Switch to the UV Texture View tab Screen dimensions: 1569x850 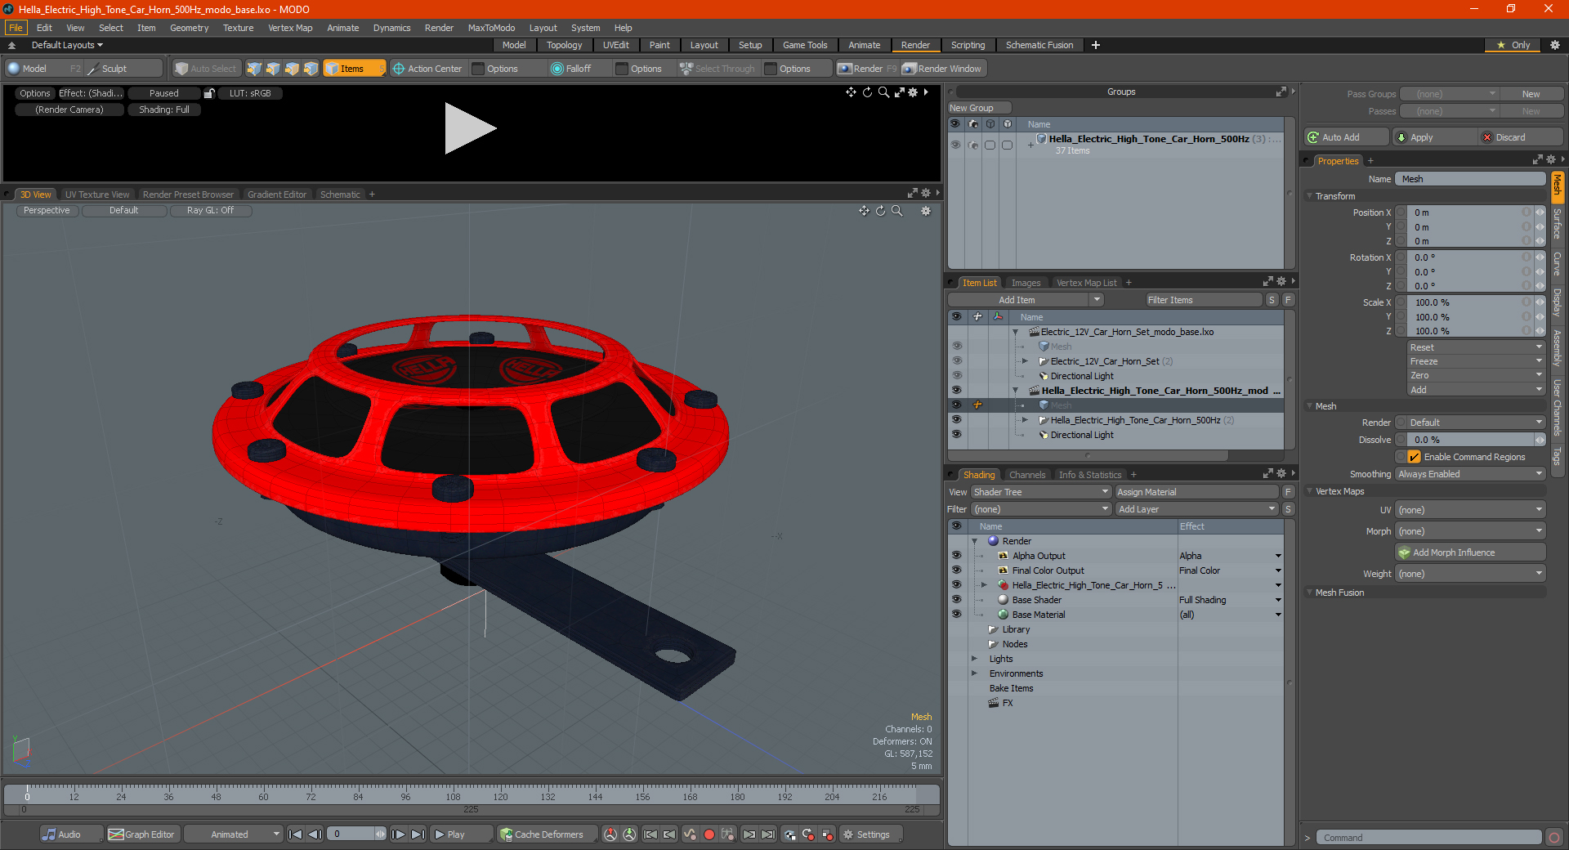(97, 195)
